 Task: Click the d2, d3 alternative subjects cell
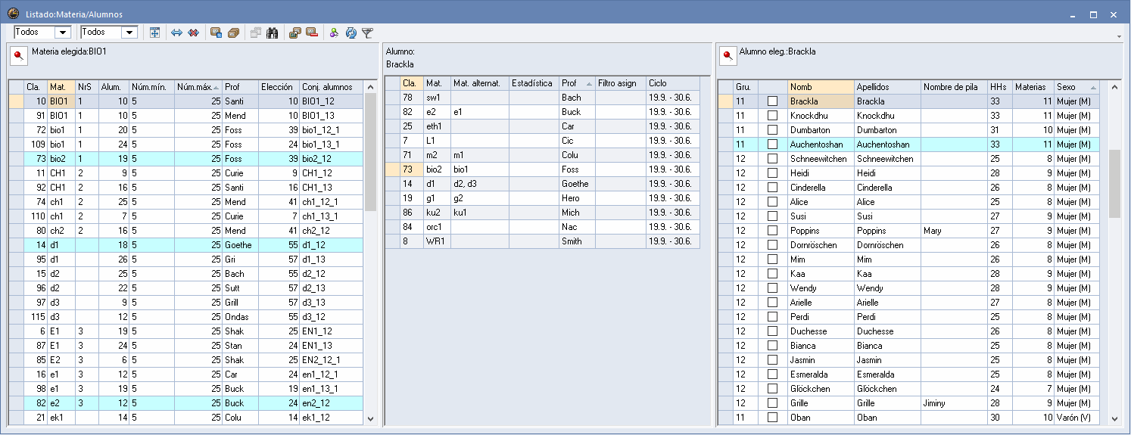pos(480,184)
